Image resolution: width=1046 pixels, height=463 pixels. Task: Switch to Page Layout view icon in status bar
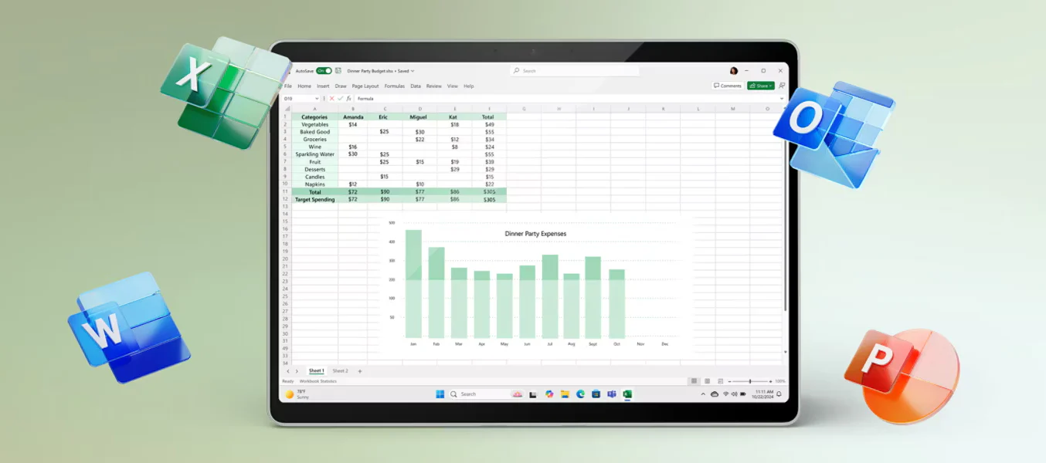[x=707, y=381]
